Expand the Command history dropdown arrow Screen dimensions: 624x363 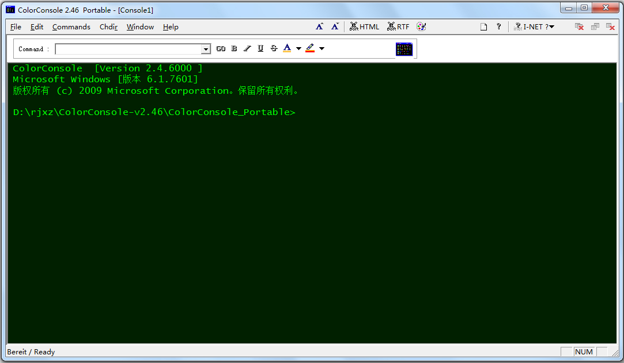[206, 49]
